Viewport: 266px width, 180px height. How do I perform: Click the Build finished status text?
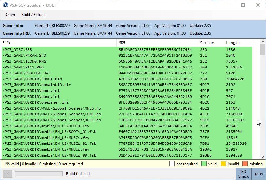[78, 174]
